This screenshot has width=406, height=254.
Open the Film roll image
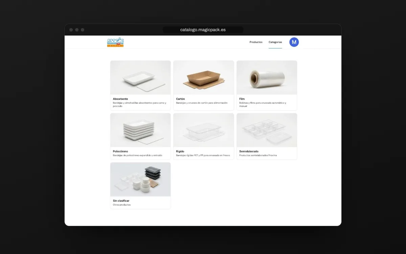[x=267, y=78]
